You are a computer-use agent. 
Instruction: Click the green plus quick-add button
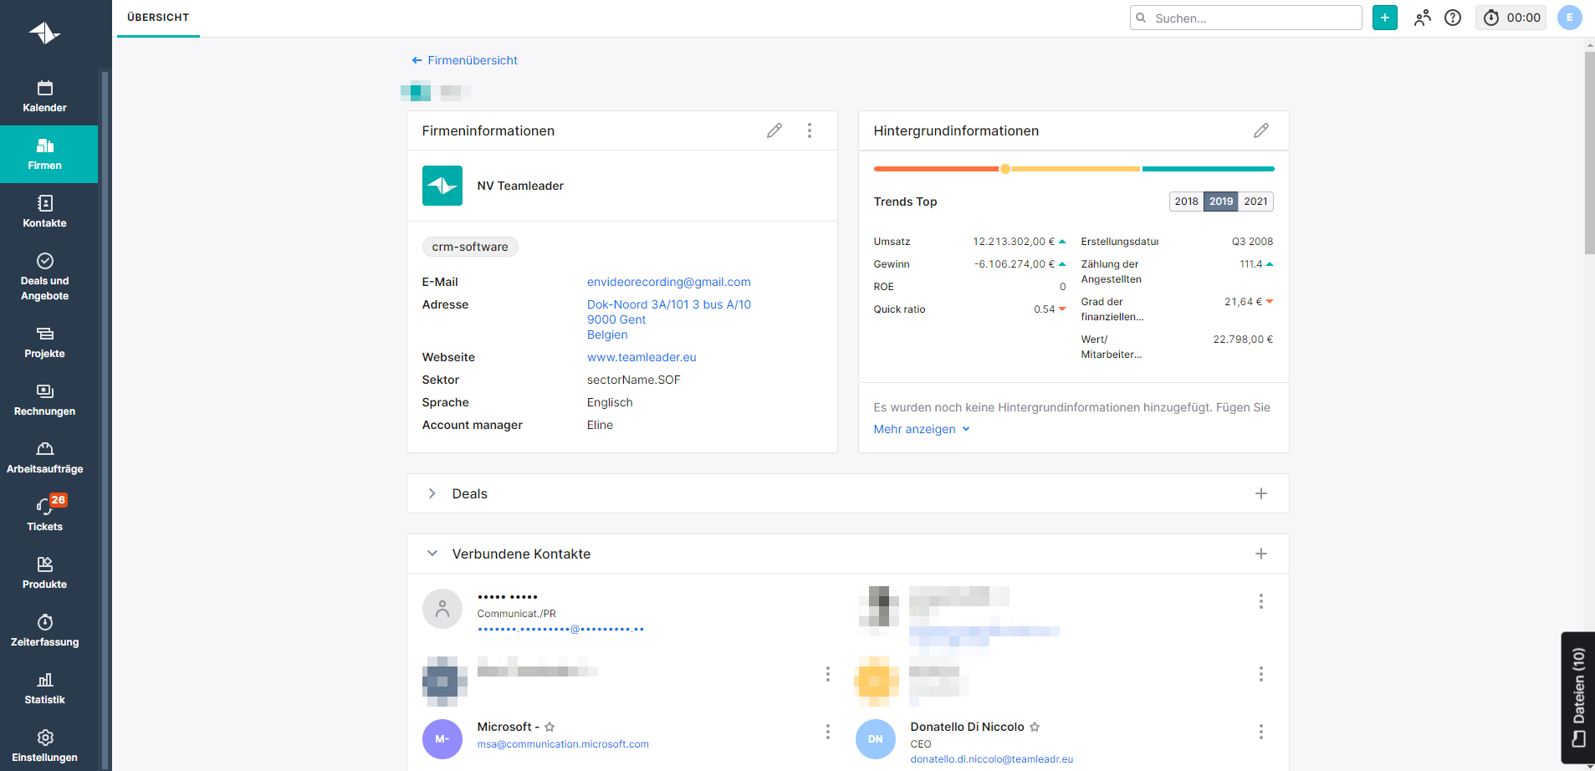pyautogui.click(x=1385, y=18)
